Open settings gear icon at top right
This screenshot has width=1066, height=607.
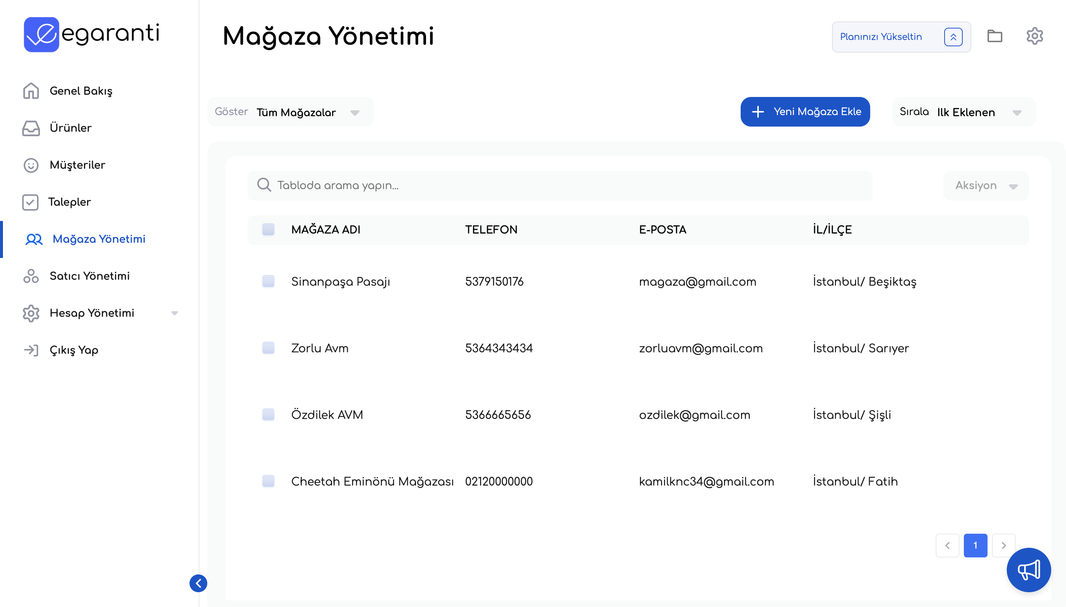1034,36
